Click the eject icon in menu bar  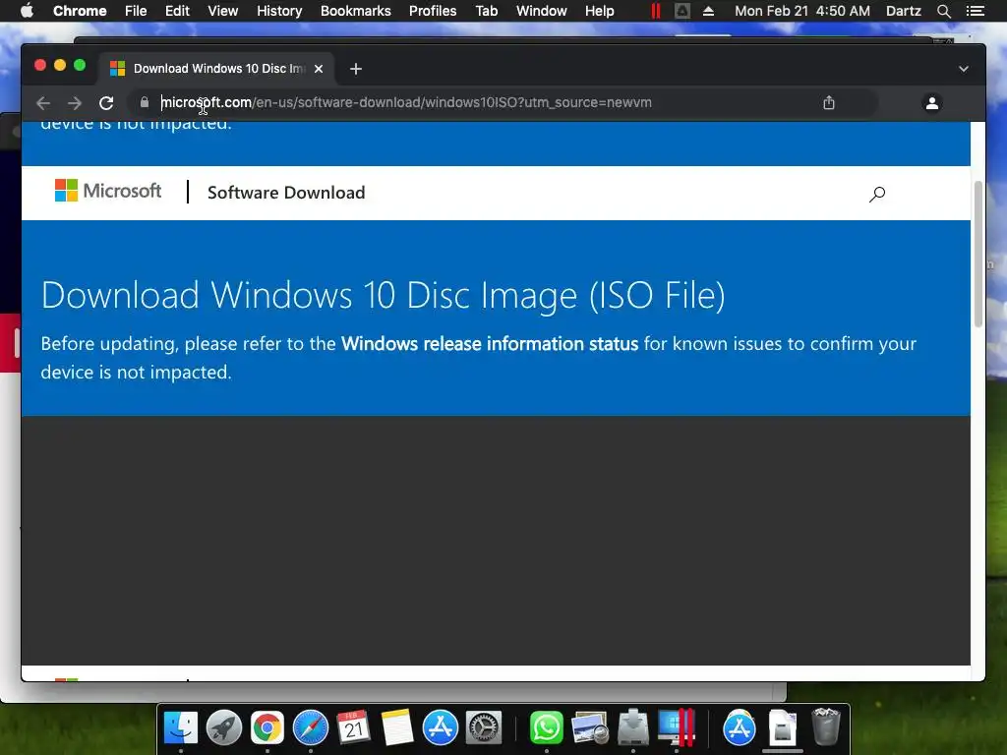point(708,11)
